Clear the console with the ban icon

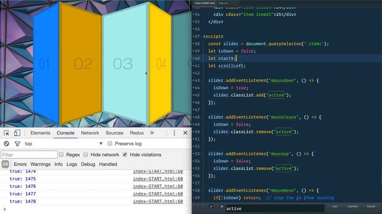click(x=7, y=144)
